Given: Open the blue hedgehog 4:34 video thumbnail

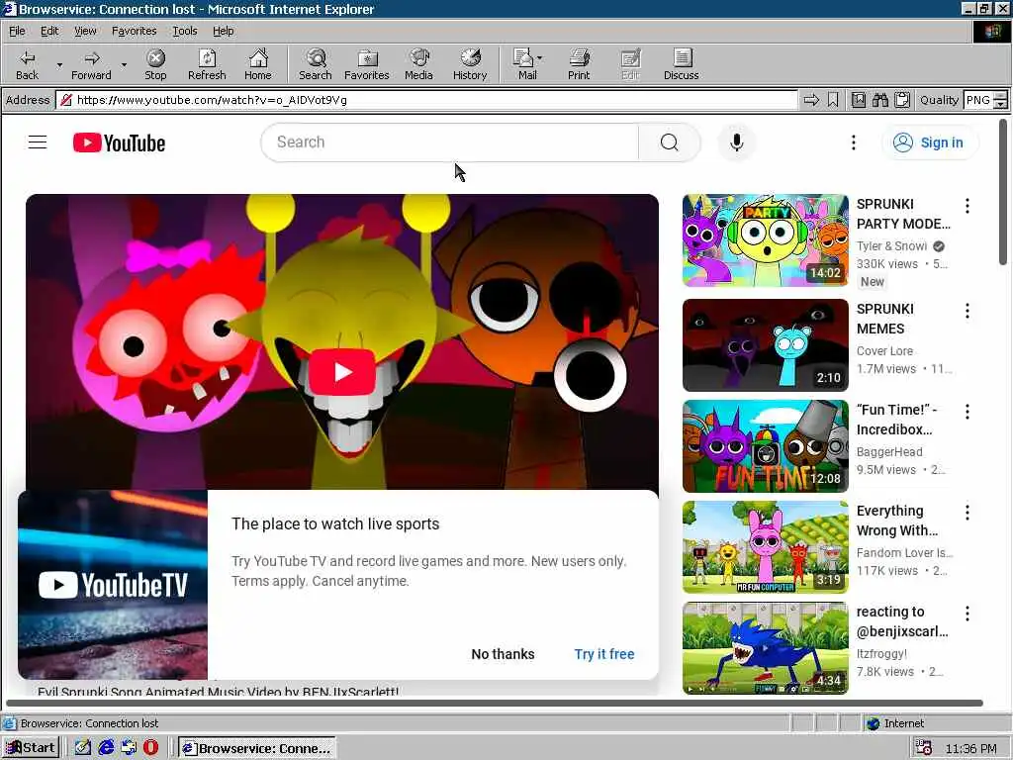Looking at the screenshot, I should [765, 647].
